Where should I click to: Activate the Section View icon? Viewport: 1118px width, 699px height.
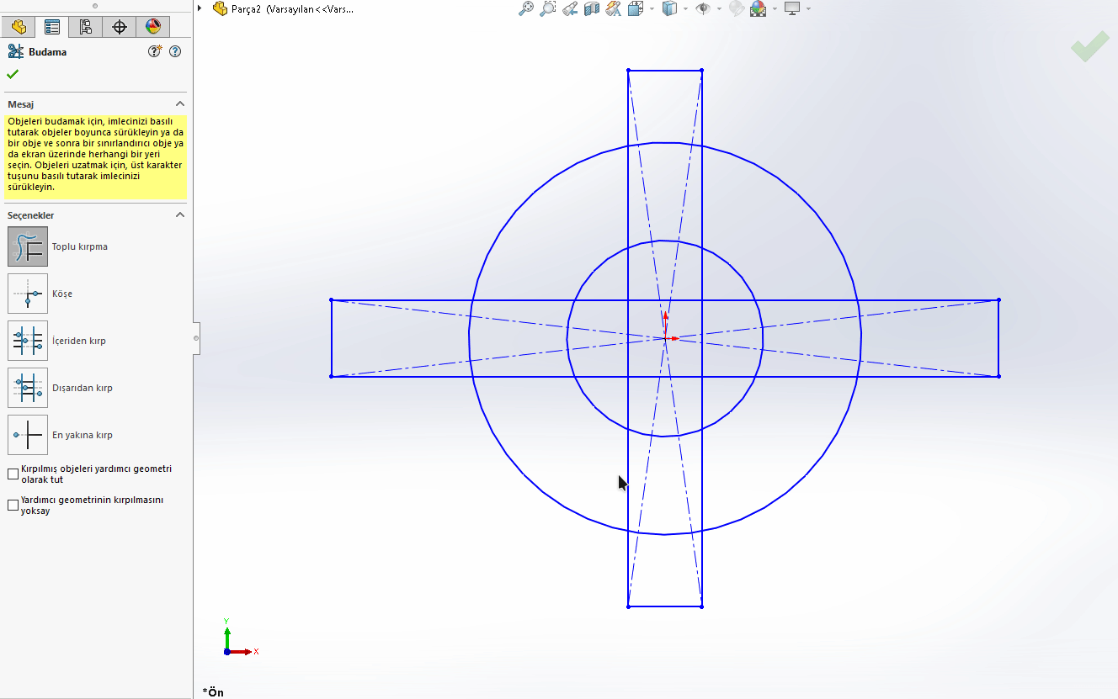tap(592, 8)
